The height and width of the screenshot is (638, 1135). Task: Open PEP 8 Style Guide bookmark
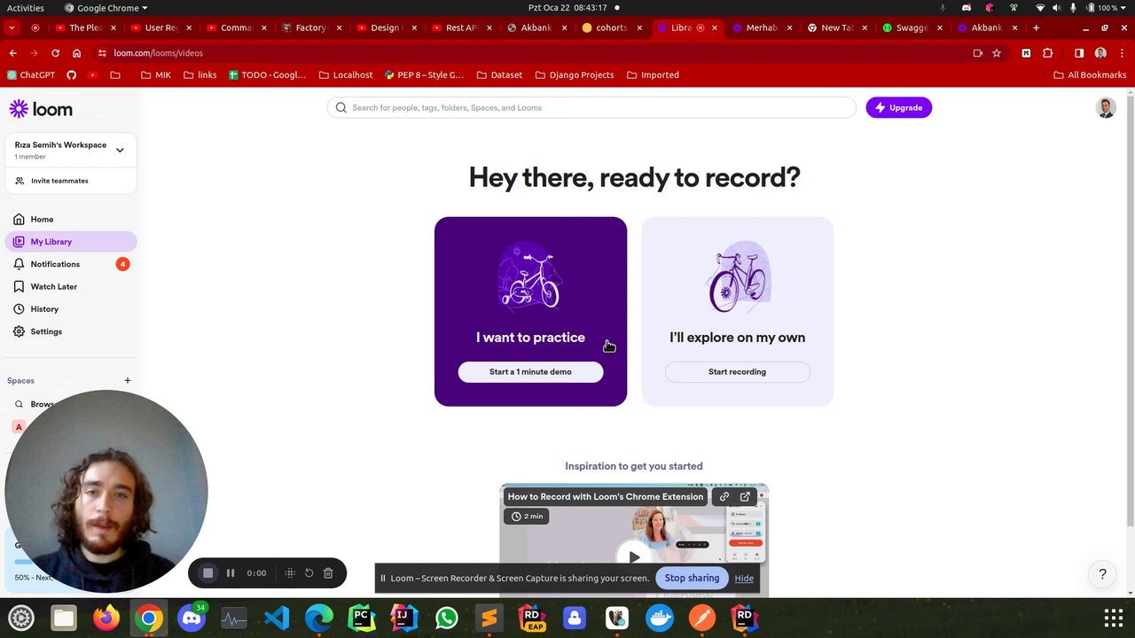click(424, 75)
